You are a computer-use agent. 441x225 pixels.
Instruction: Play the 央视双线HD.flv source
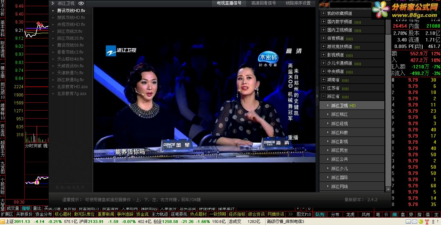71,25
